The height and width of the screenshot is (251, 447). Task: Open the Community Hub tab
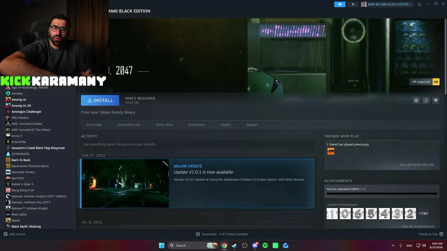coord(129,124)
